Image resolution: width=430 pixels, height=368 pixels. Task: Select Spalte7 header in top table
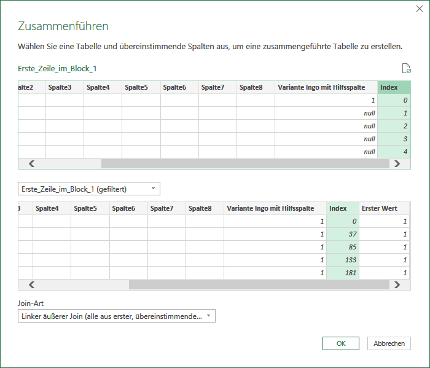tap(217, 87)
